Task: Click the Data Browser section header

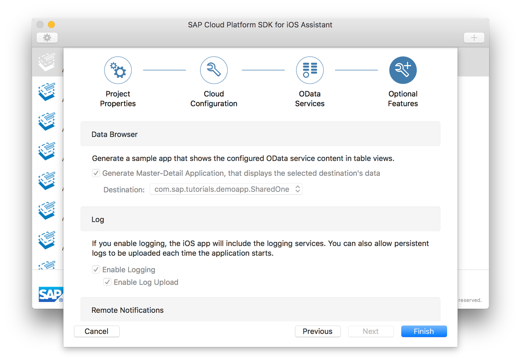Action: point(260,134)
